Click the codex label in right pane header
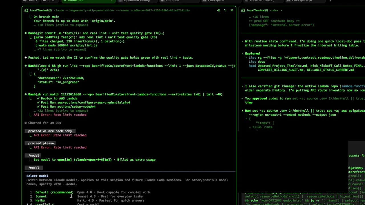The height and width of the screenshot is (205, 365). point(274,10)
